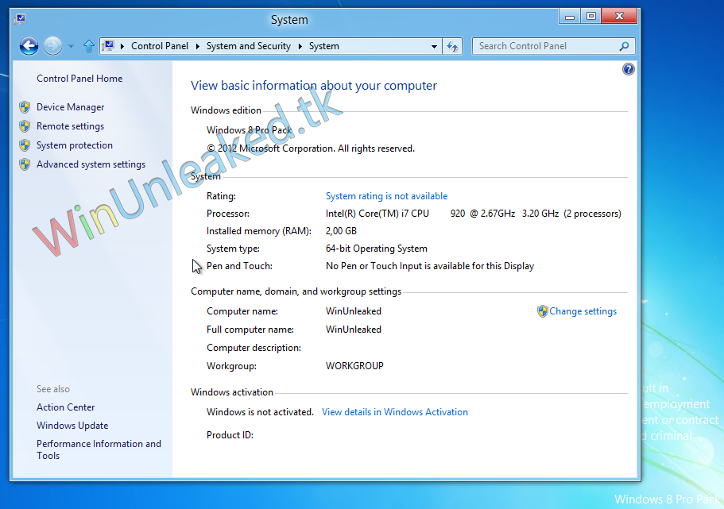Click the 2,00 GB installed memory value
This screenshot has height=509, width=724.
pos(341,231)
